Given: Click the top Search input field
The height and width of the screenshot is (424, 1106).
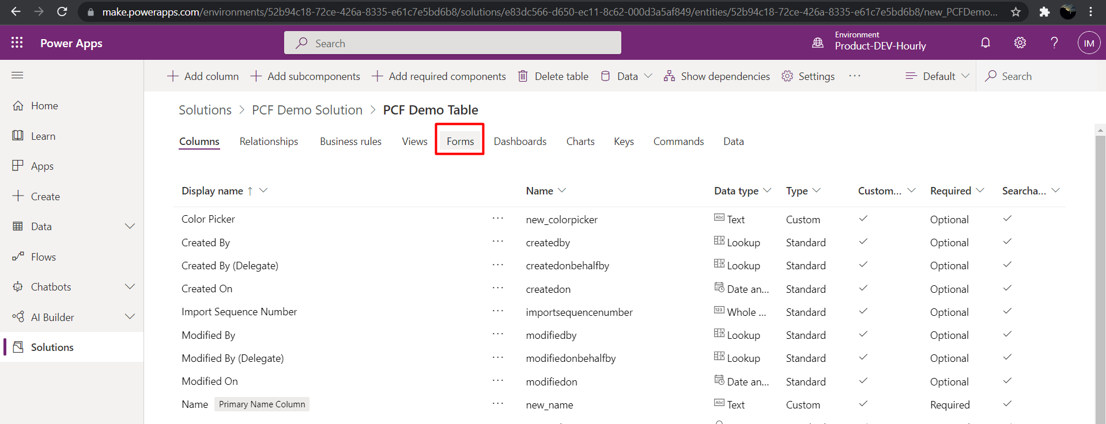Looking at the screenshot, I should point(452,43).
